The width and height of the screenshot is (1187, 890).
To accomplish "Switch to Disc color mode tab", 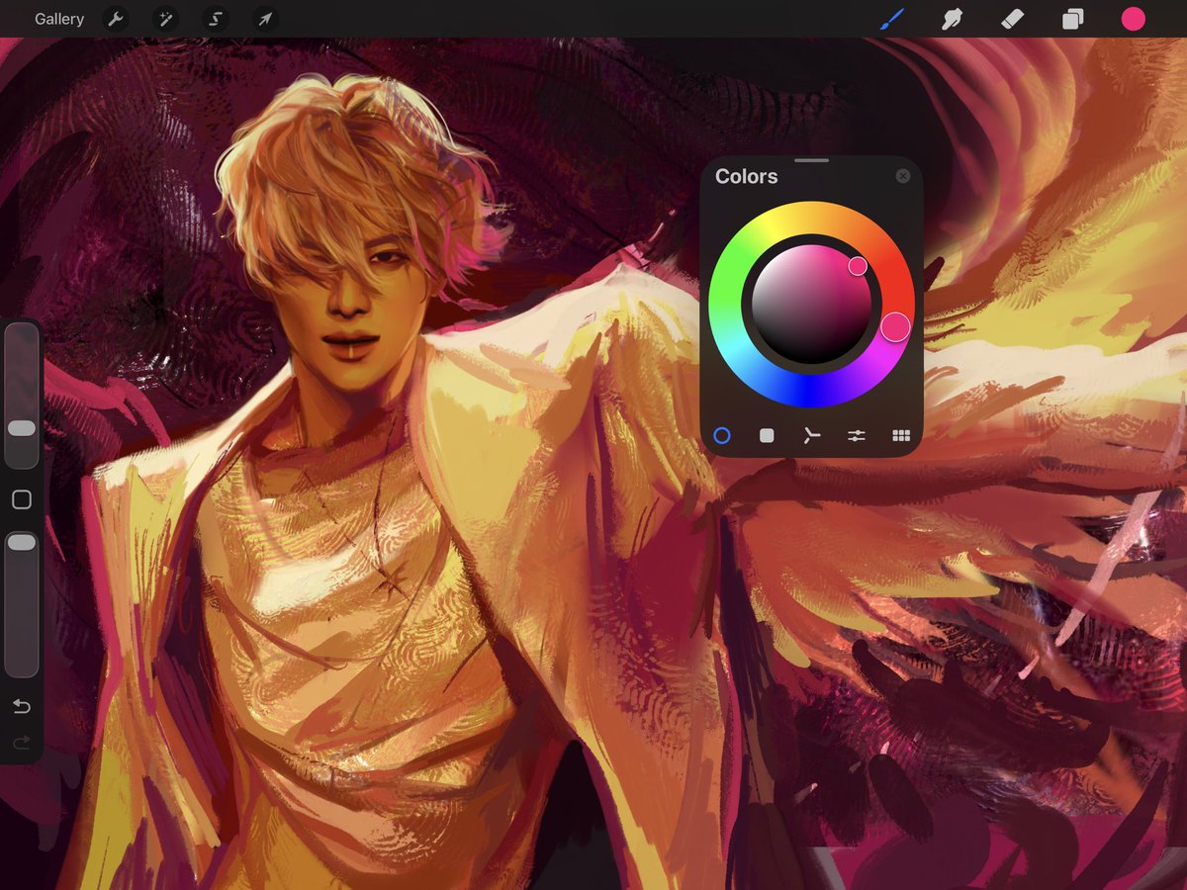I will coord(722,435).
